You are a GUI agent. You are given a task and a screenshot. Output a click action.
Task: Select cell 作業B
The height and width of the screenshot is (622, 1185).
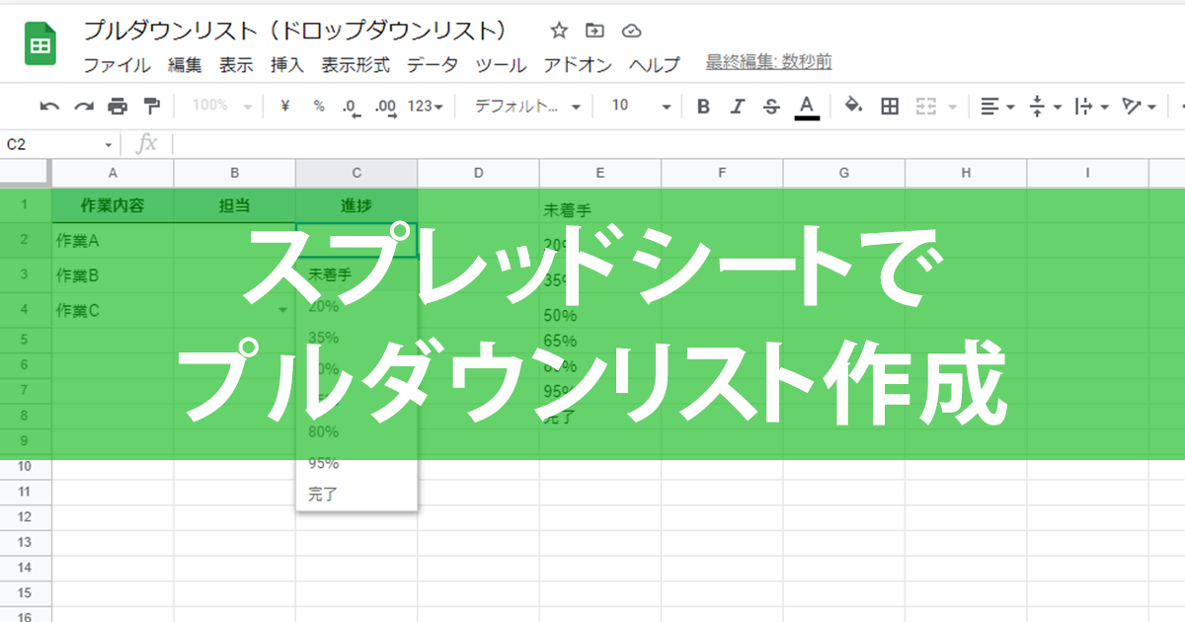tap(113, 275)
